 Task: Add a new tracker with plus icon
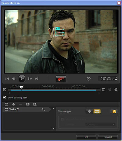[x=13, y=104]
